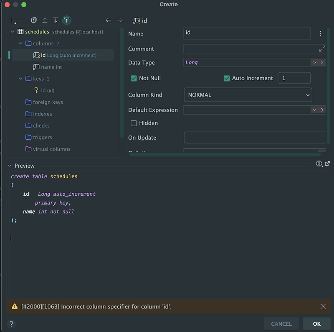The image size is (334, 332).
Task: Open preview in external editor icon
Action: pyautogui.click(x=327, y=163)
